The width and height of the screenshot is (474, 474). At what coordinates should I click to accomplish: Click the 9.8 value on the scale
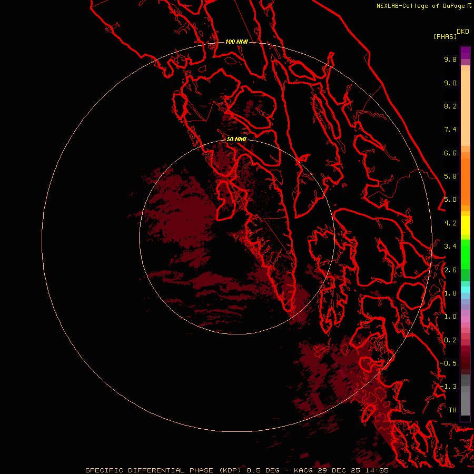(450, 59)
